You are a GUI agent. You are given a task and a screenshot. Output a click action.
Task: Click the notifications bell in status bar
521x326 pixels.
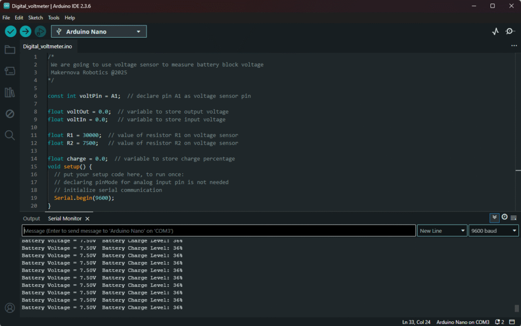point(498,322)
